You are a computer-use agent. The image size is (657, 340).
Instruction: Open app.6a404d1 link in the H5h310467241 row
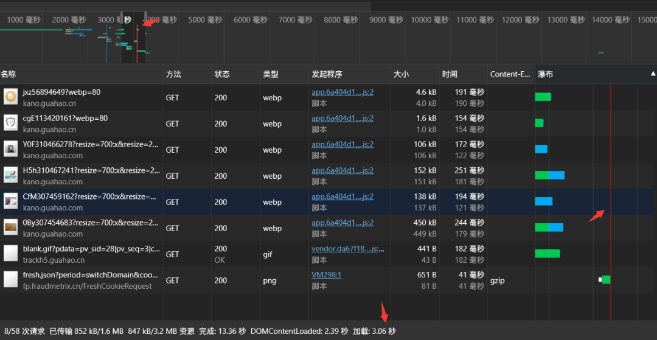tap(342, 170)
